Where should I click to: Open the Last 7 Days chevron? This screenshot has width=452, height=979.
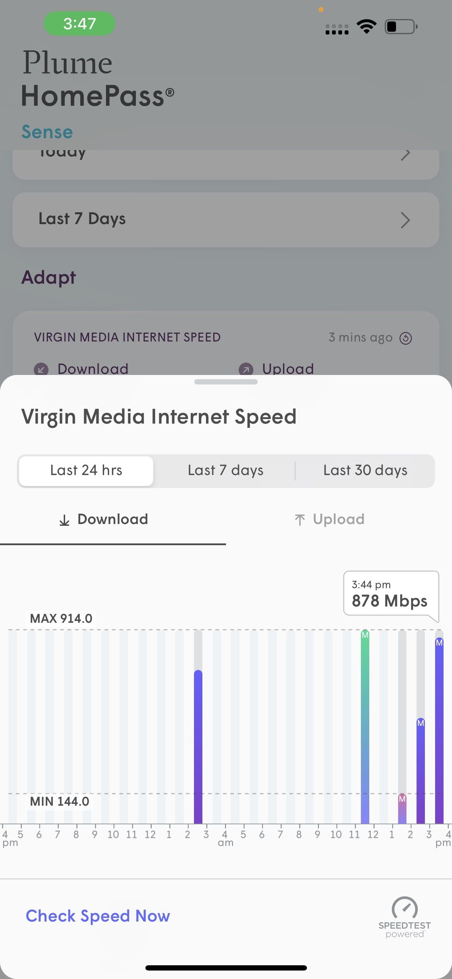tap(405, 220)
